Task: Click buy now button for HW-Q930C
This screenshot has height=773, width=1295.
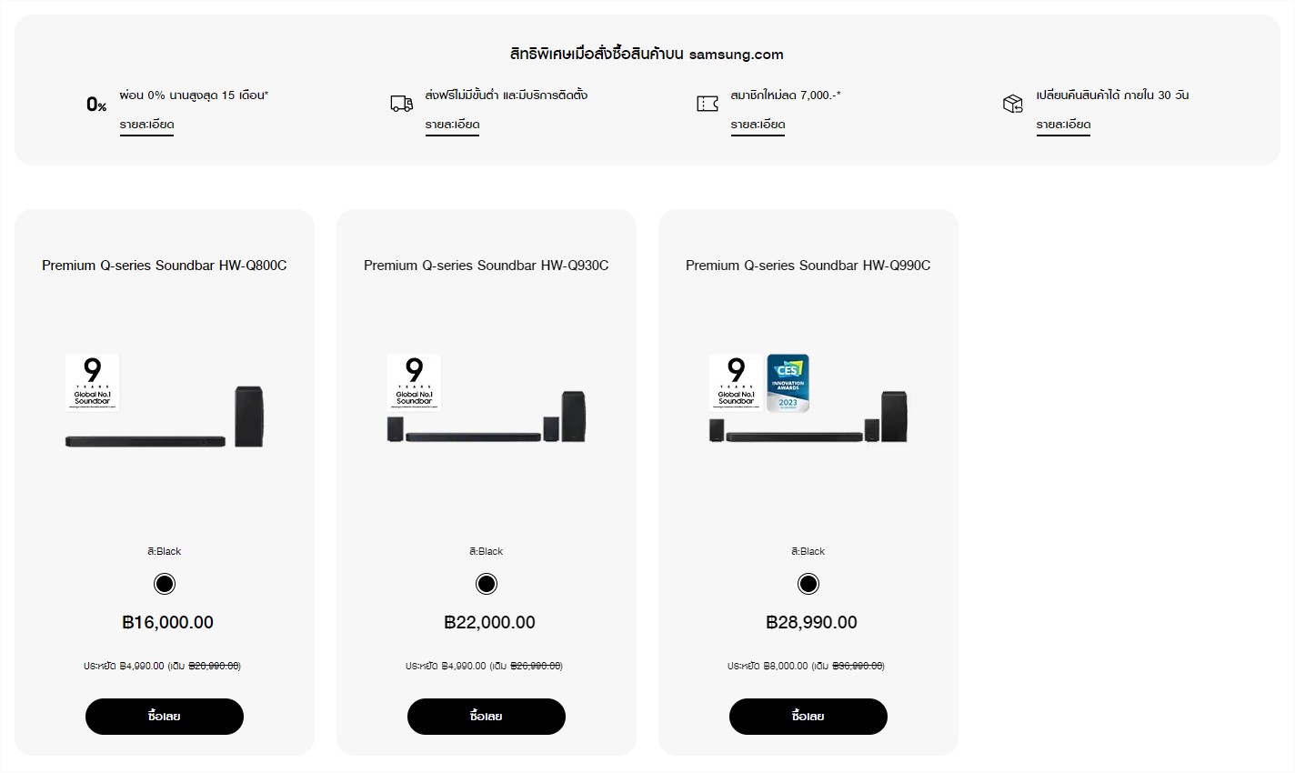Action: [487, 717]
